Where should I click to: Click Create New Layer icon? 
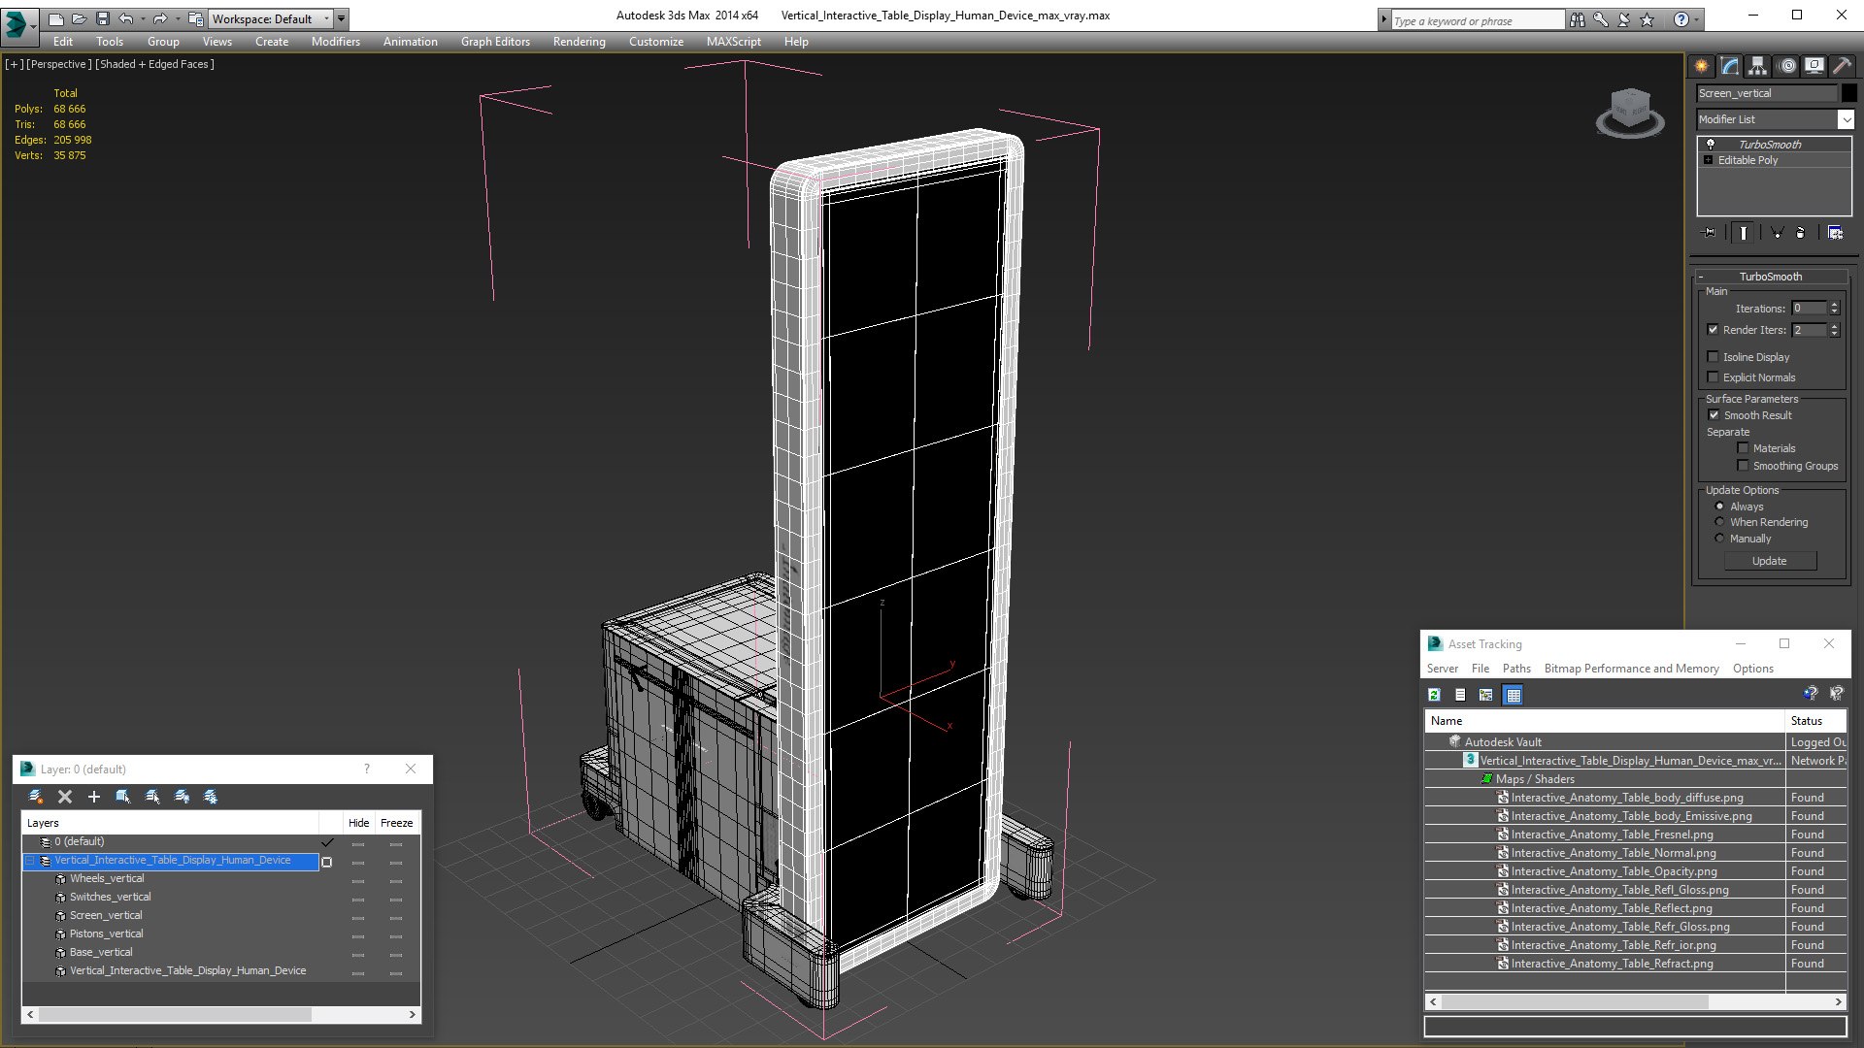pyautogui.click(x=36, y=797)
